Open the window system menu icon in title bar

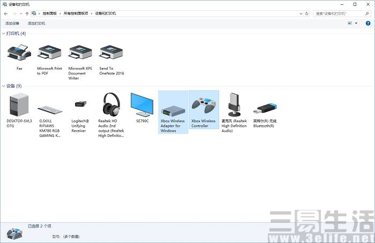pyautogui.click(x=4, y=4)
